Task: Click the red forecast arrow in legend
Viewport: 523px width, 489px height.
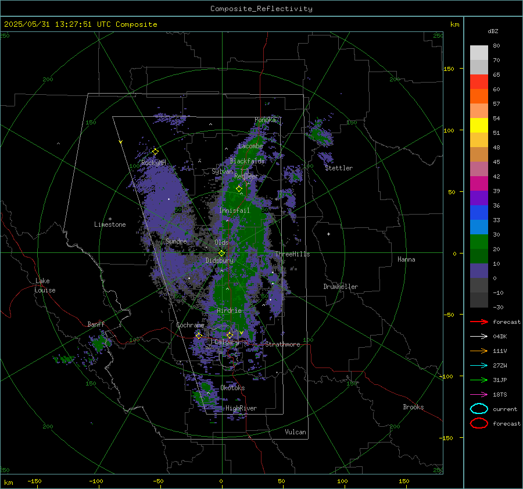Action: click(479, 322)
